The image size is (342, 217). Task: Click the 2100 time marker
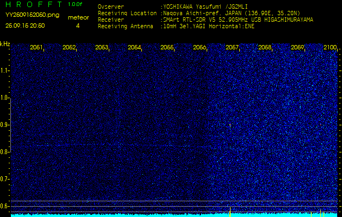point(330,47)
